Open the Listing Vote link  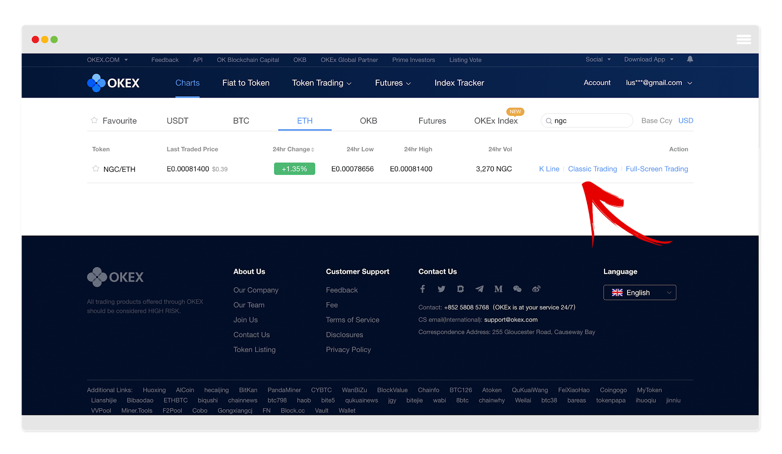click(x=465, y=60)
